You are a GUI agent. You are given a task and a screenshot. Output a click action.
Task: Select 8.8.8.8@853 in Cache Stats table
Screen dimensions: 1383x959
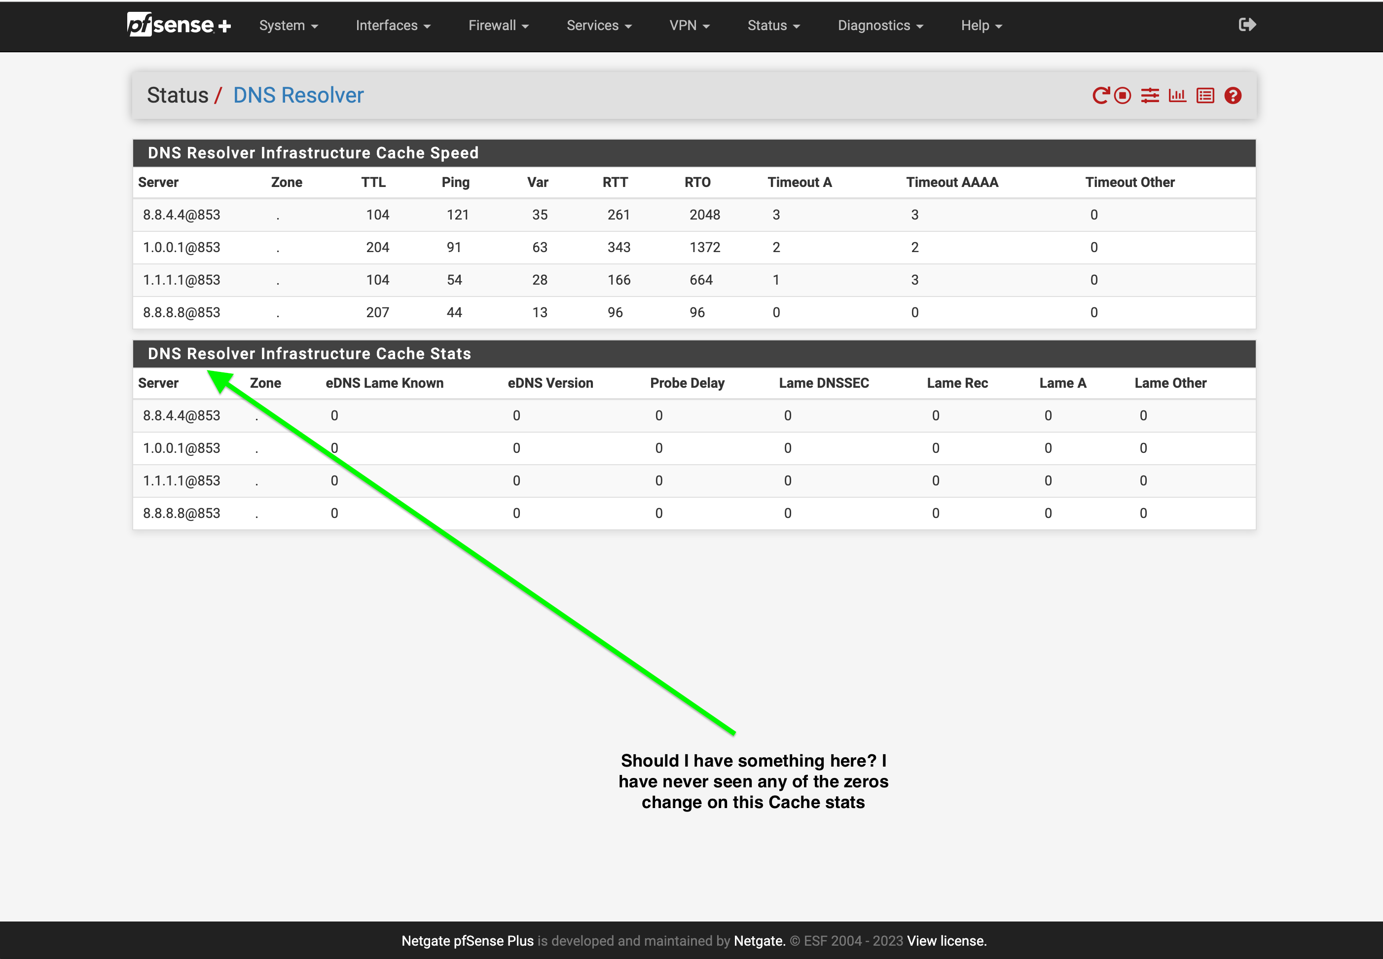click(x=182, y=513)
